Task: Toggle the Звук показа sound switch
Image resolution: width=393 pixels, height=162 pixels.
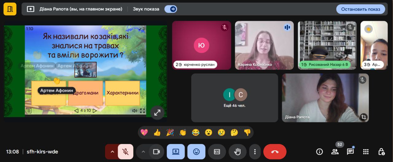Action: pyautogui.click(x=171, y=9)
